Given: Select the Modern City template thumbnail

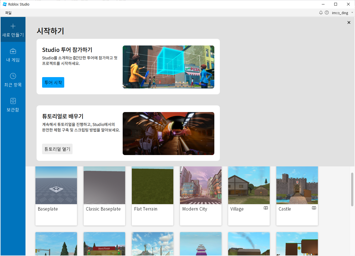Looking at the screenshot, I should [201, 185].
